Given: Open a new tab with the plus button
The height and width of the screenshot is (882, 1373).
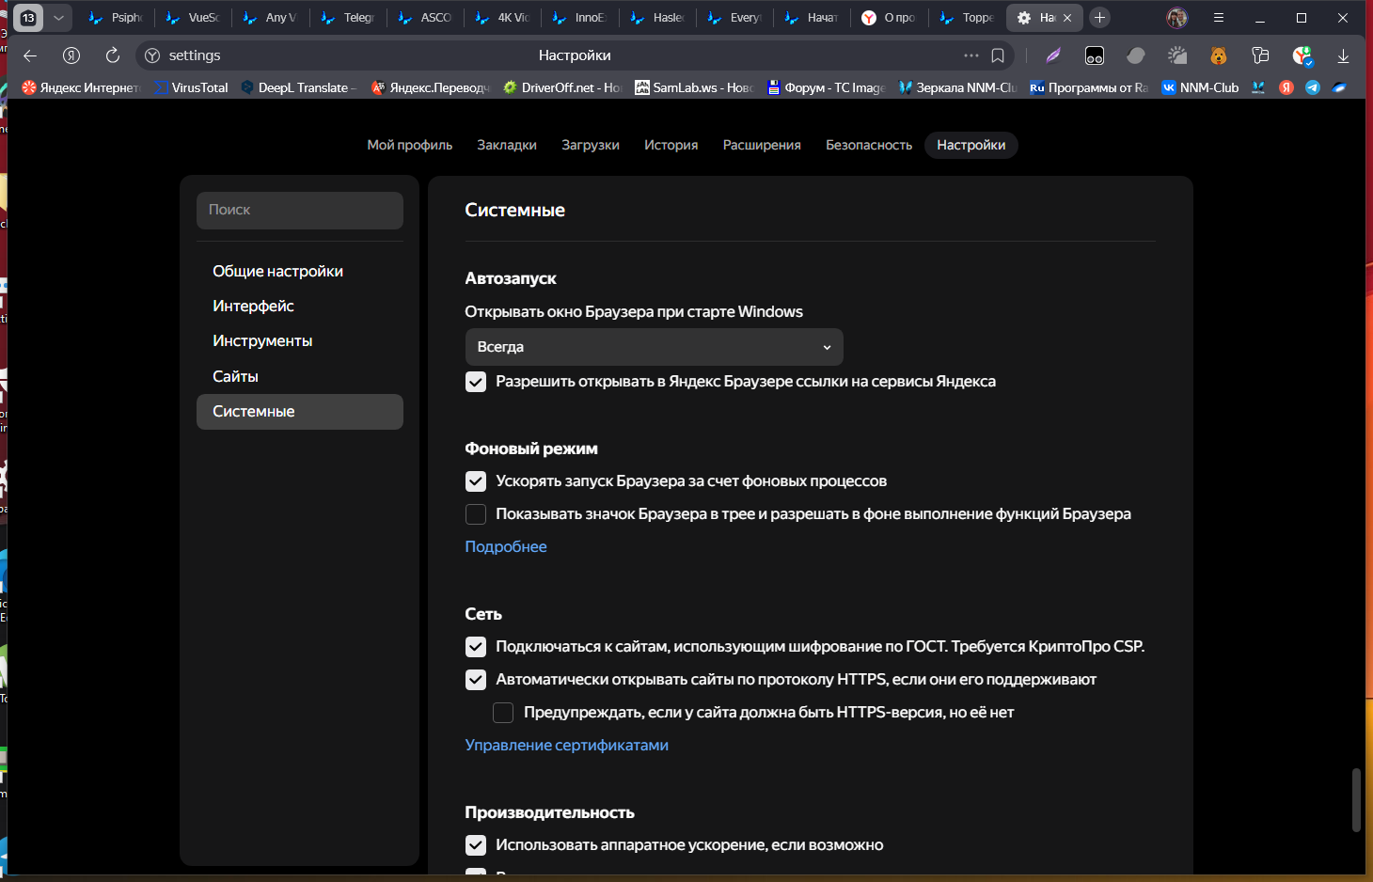Looking at the screenshot, I should (x=1099, y=18).
